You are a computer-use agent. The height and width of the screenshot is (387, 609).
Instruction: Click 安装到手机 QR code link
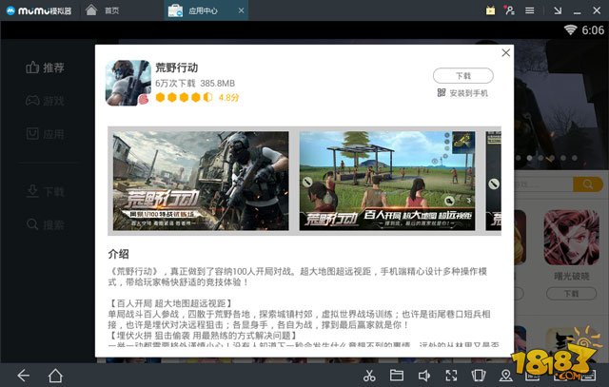click(462, 93)
